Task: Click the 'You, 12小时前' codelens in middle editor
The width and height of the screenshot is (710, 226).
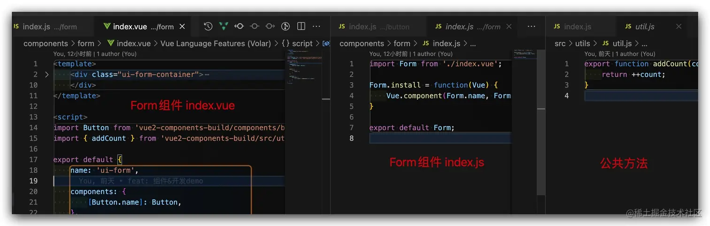Action: 411,54
